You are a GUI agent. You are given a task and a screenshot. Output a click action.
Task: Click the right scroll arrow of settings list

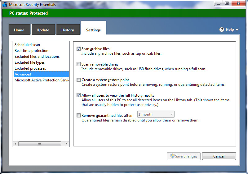(66, 144)
